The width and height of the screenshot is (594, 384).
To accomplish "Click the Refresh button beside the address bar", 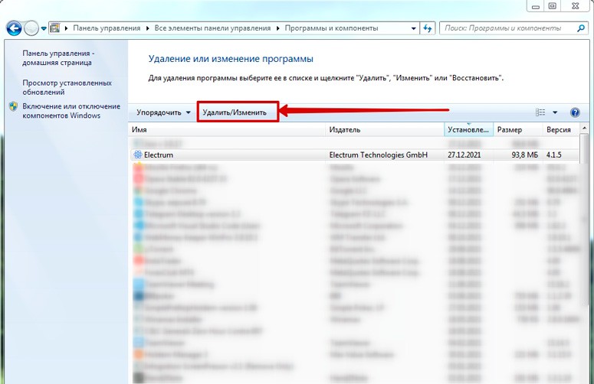I will pos(428,28).
